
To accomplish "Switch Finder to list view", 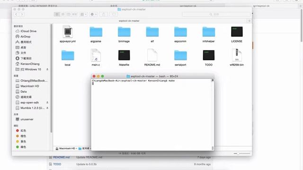I will [63, 14].
